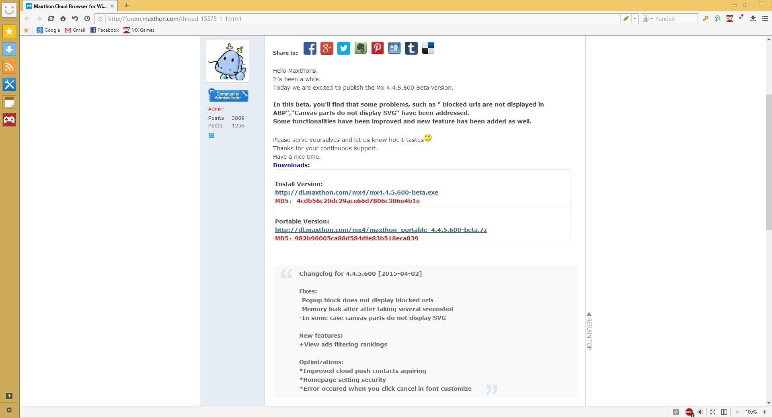Click the Community Administrator badge
Screen dimensions: 772x418
[228, 96]
